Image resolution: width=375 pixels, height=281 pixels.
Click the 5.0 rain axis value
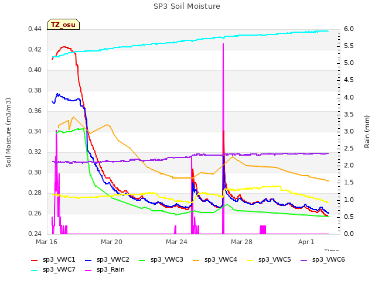click(349, 63)
